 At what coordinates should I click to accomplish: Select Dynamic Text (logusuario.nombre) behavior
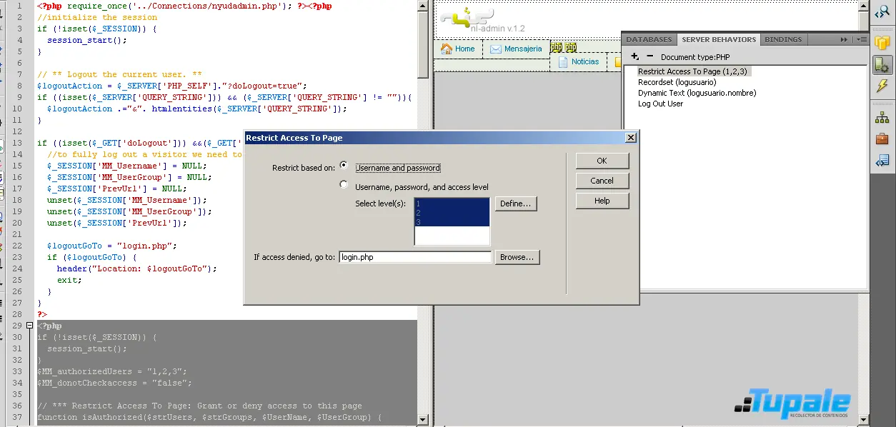coord(697,93)
